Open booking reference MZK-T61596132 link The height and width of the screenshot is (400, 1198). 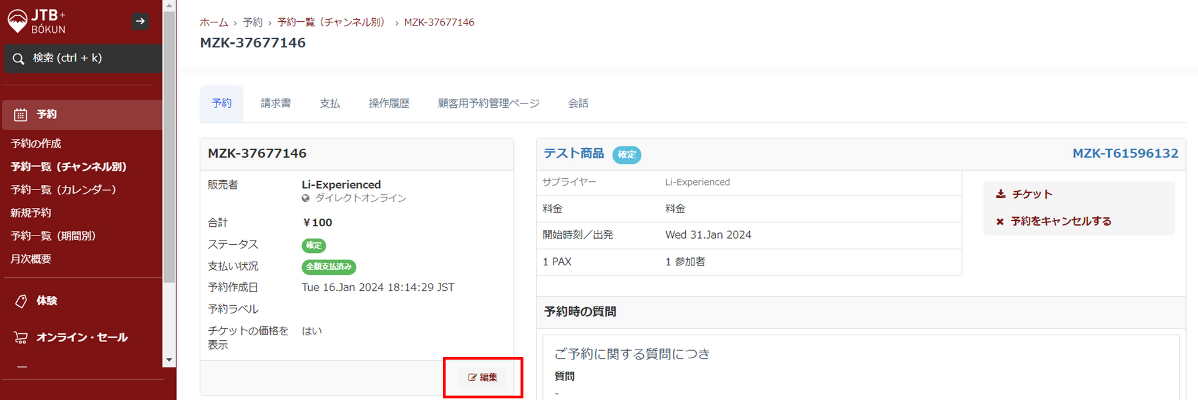tap(1125, 153)
